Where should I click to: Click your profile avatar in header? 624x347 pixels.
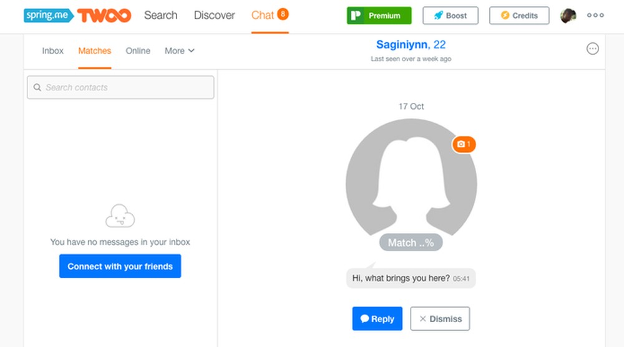tap(568, 16)
